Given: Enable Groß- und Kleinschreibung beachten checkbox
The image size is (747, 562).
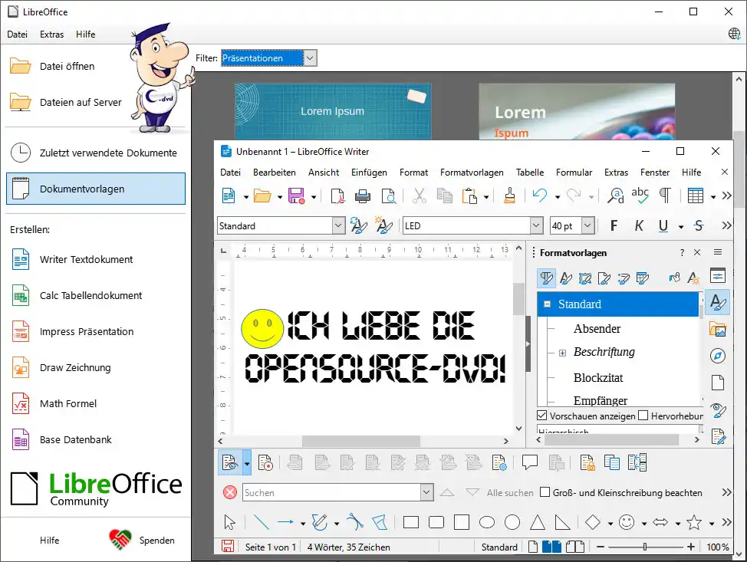Looking at the screenshot, I should (x=545, y=492).
